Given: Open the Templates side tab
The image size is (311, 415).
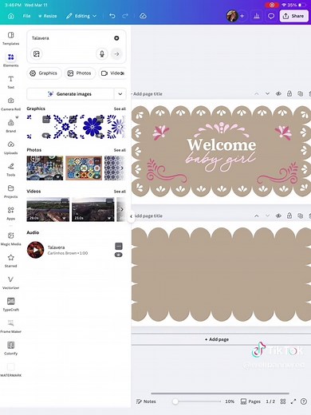Looking at the screenshot, I should (x=11, y=38).
